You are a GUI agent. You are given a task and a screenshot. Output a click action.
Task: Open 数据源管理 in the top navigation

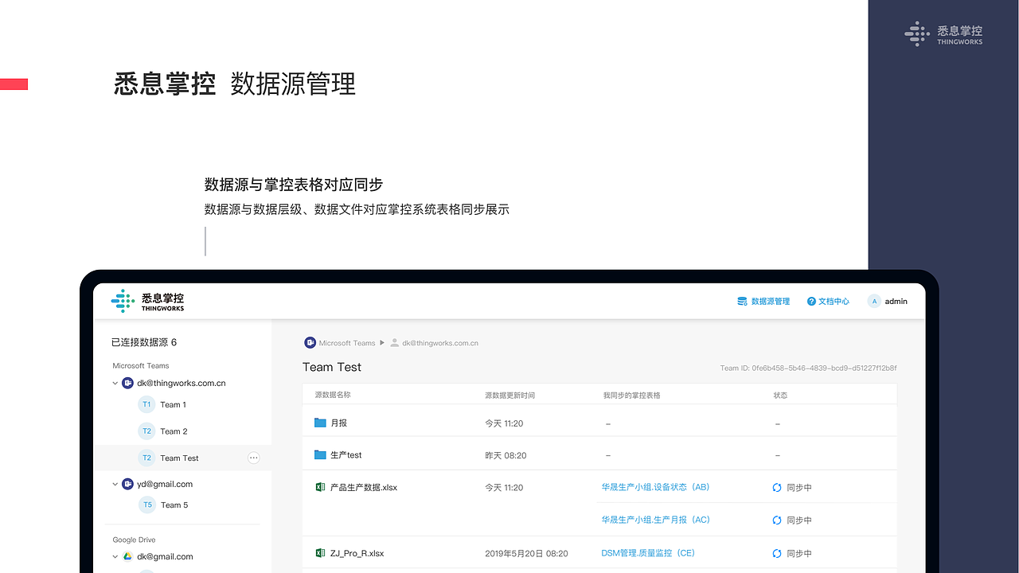click(x=763, y=302)
